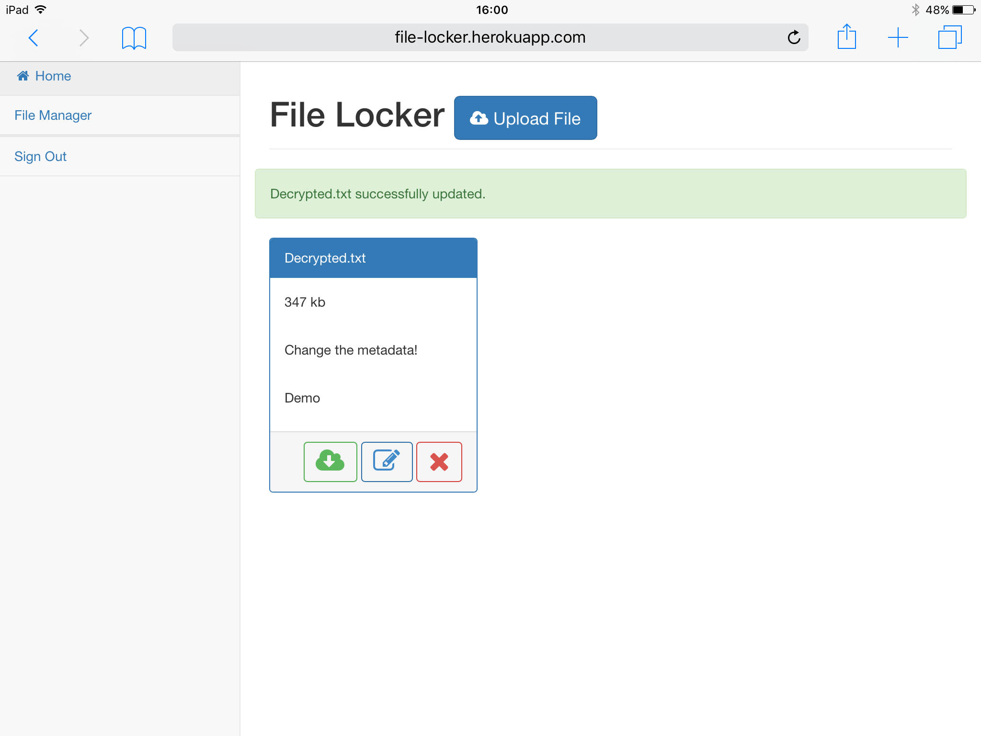Tap the Safari share icon

pyautogui.click(x=846, y=37)
